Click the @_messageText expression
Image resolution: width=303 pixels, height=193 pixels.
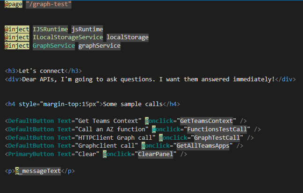tap(38, 171)
